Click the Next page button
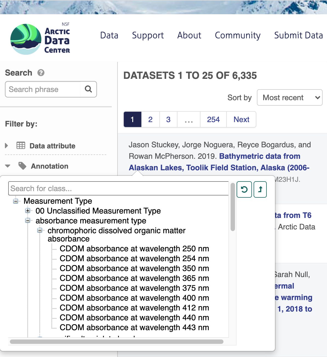This screenshot has width=327, height=357. point(241,119)
